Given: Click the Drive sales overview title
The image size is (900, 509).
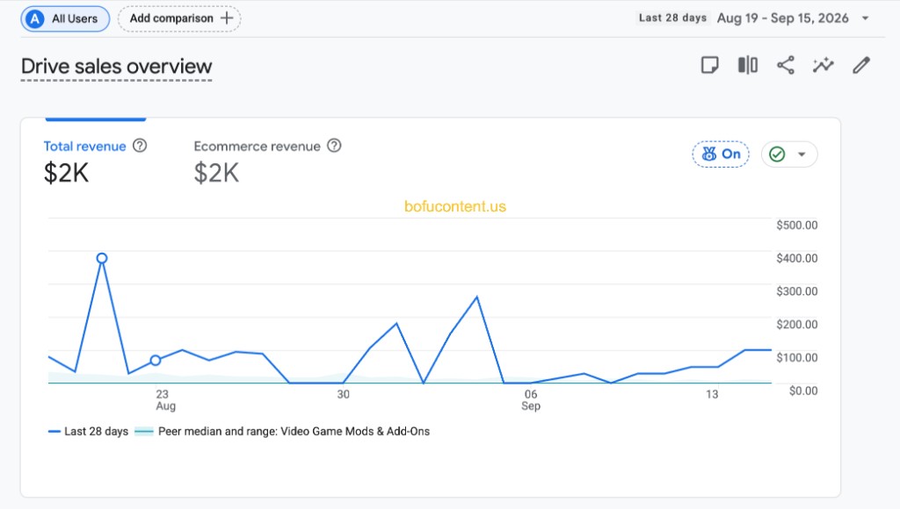Looking at the screenshot, I should (x=117, y=67).
